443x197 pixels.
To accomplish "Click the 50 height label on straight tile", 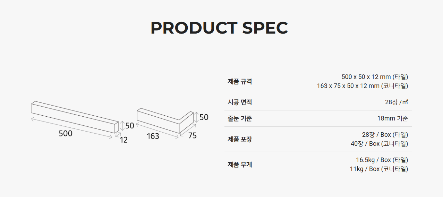I will point(130,126).
